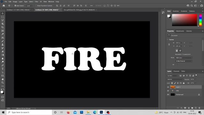The image size is (204, 115).
Task: Click the portrait canvas orientation button
Action: tap(177, 50)
